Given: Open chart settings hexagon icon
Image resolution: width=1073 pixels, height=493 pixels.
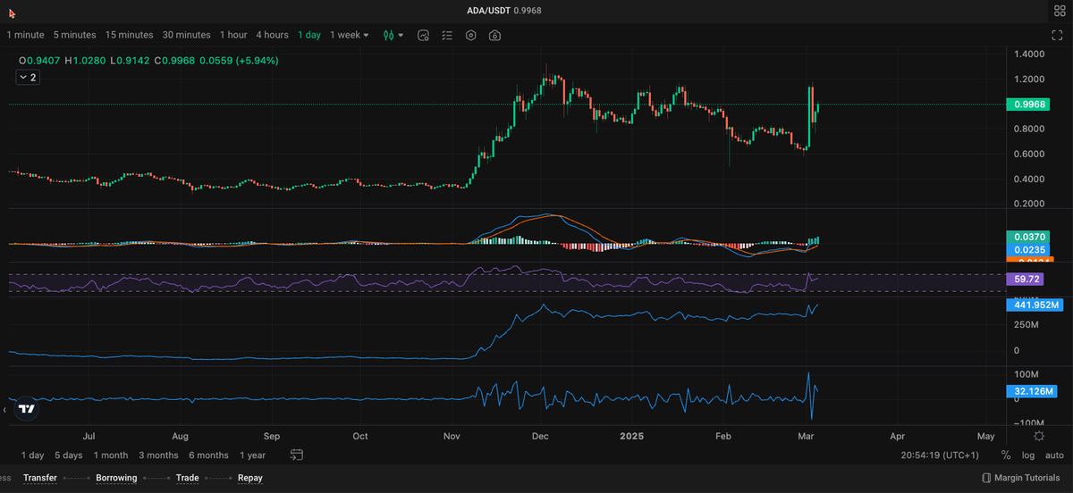Looking at the screenshot, I should coord(471,35).
